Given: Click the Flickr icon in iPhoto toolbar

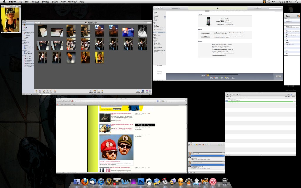Looking at the screenshot, I should pyautogui.click(x=147, y=91).
